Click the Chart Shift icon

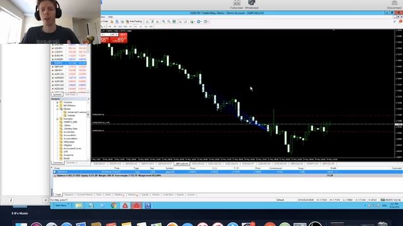pos(186,22)
